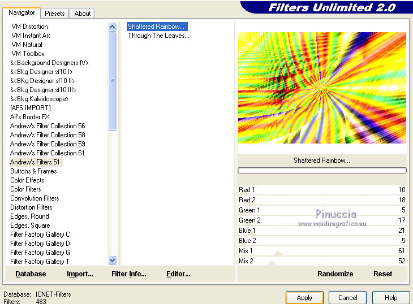Select Color Filters category
The width and height of the screenshot is (413, 304).
tap(25, 189)
